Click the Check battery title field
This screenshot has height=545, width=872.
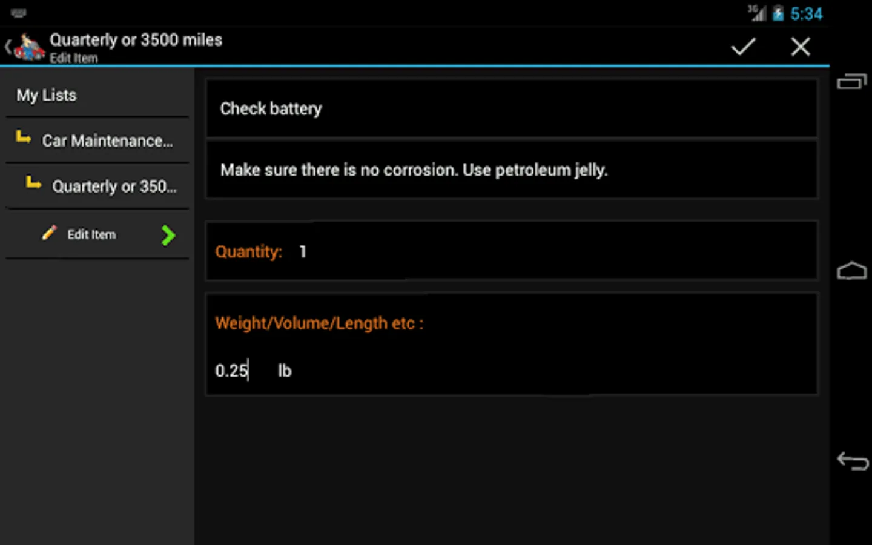tap(512, 109)
